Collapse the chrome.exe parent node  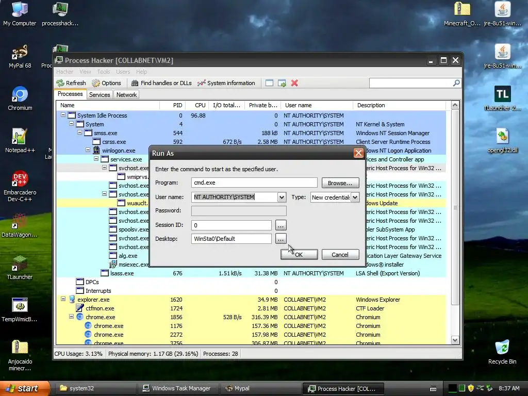click(x=71, y=316)
